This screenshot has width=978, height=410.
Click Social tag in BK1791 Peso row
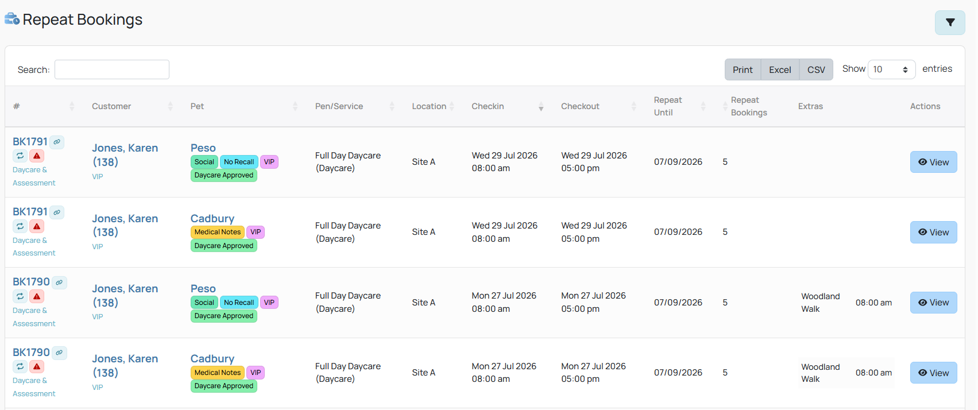tap(204, 162)
